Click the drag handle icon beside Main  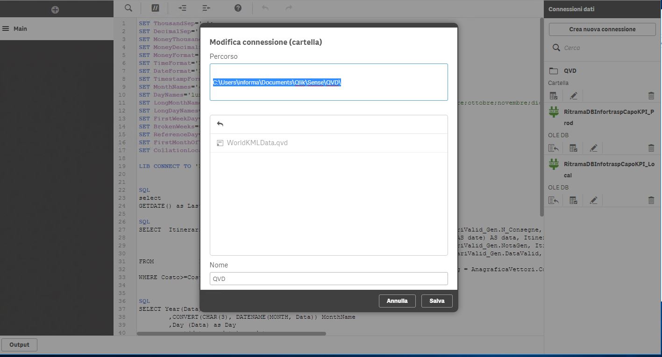tap(6, 28)
